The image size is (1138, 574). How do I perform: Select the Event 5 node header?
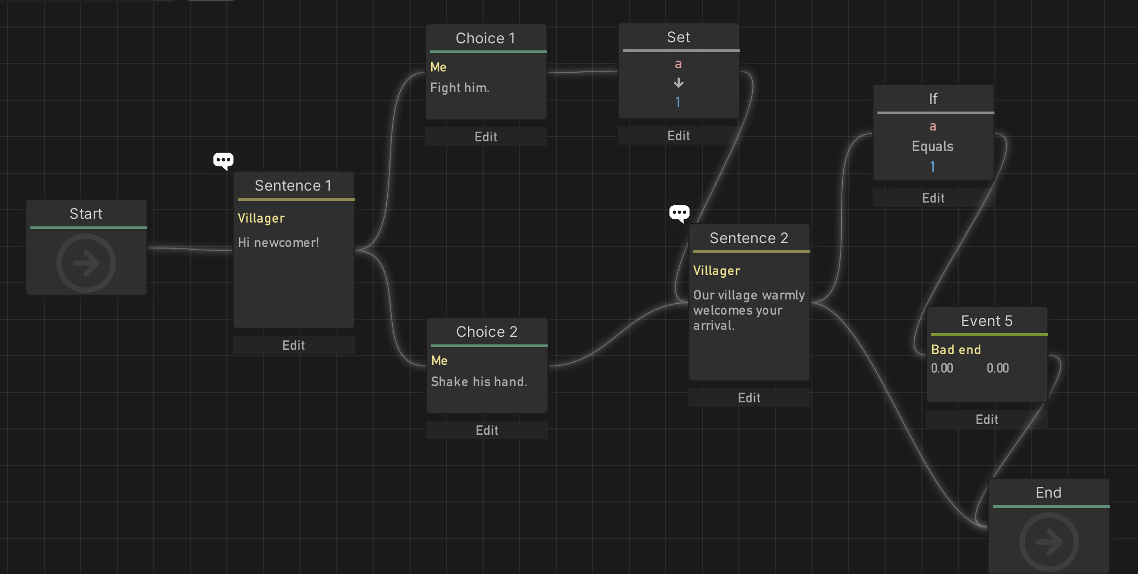[x=986, y=321]
